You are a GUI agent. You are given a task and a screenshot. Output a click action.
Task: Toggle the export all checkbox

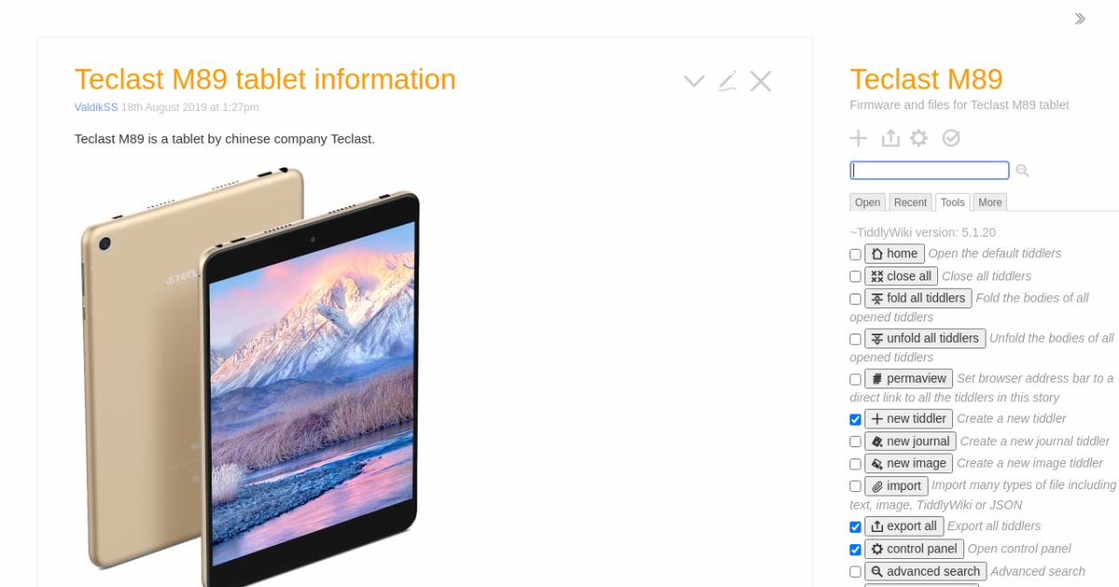(x=855, y=526)
